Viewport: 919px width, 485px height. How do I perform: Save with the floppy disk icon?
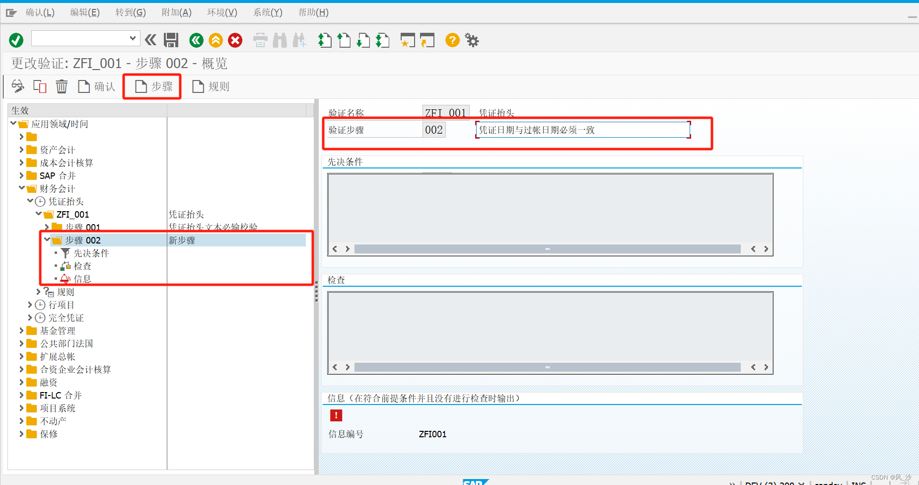(x=171, y=40)
